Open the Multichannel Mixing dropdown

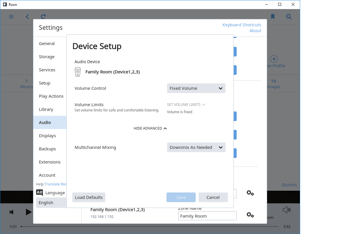pos(196,147)
